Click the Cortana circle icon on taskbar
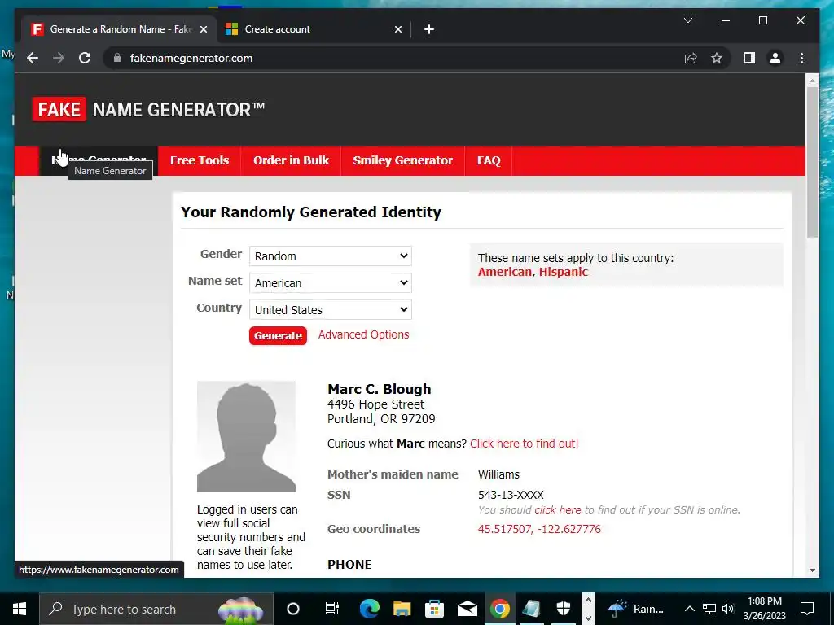This screenshot has width=834, height=625. point(293,609)
